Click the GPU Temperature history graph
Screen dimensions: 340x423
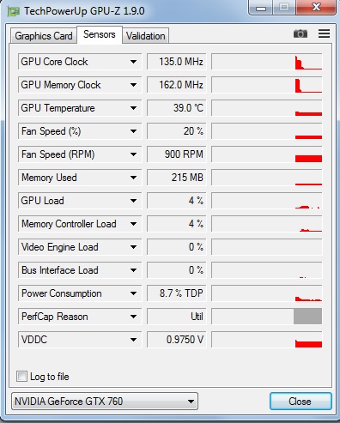[267, 108]
